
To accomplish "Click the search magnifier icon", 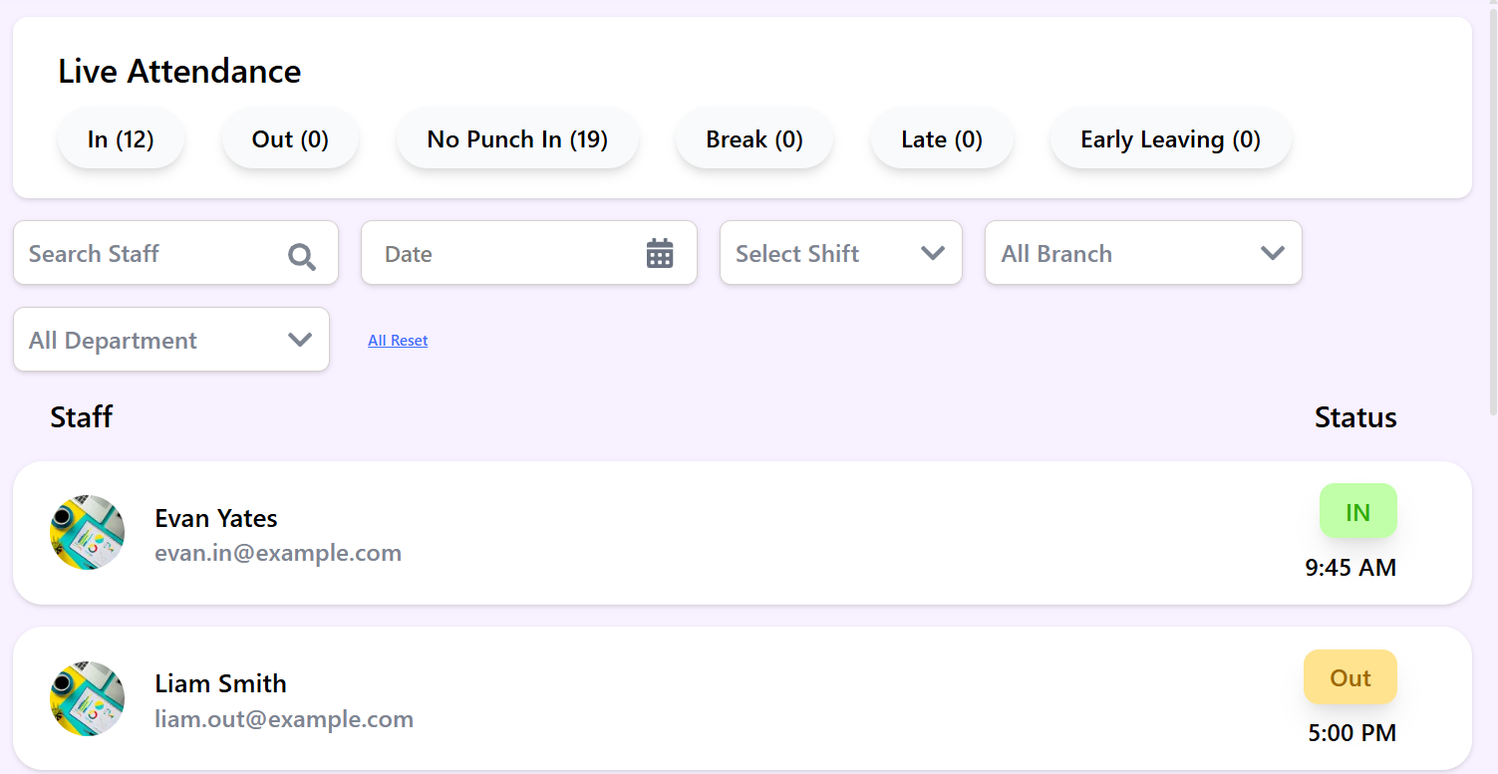I will (302, 256).
